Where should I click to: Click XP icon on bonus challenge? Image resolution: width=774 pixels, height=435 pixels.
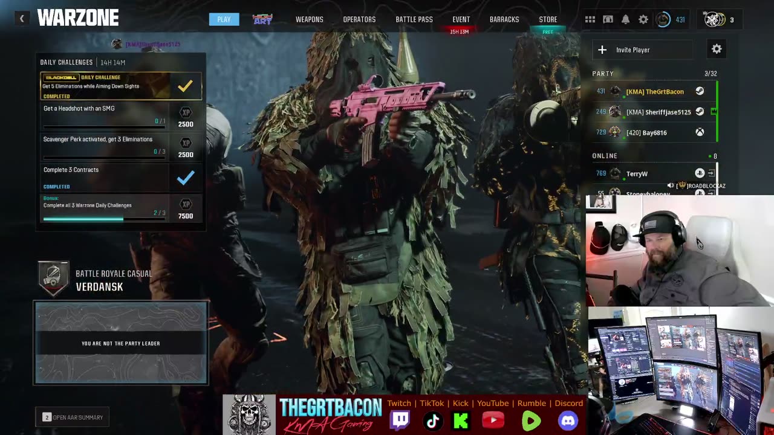tap(186, 204)
